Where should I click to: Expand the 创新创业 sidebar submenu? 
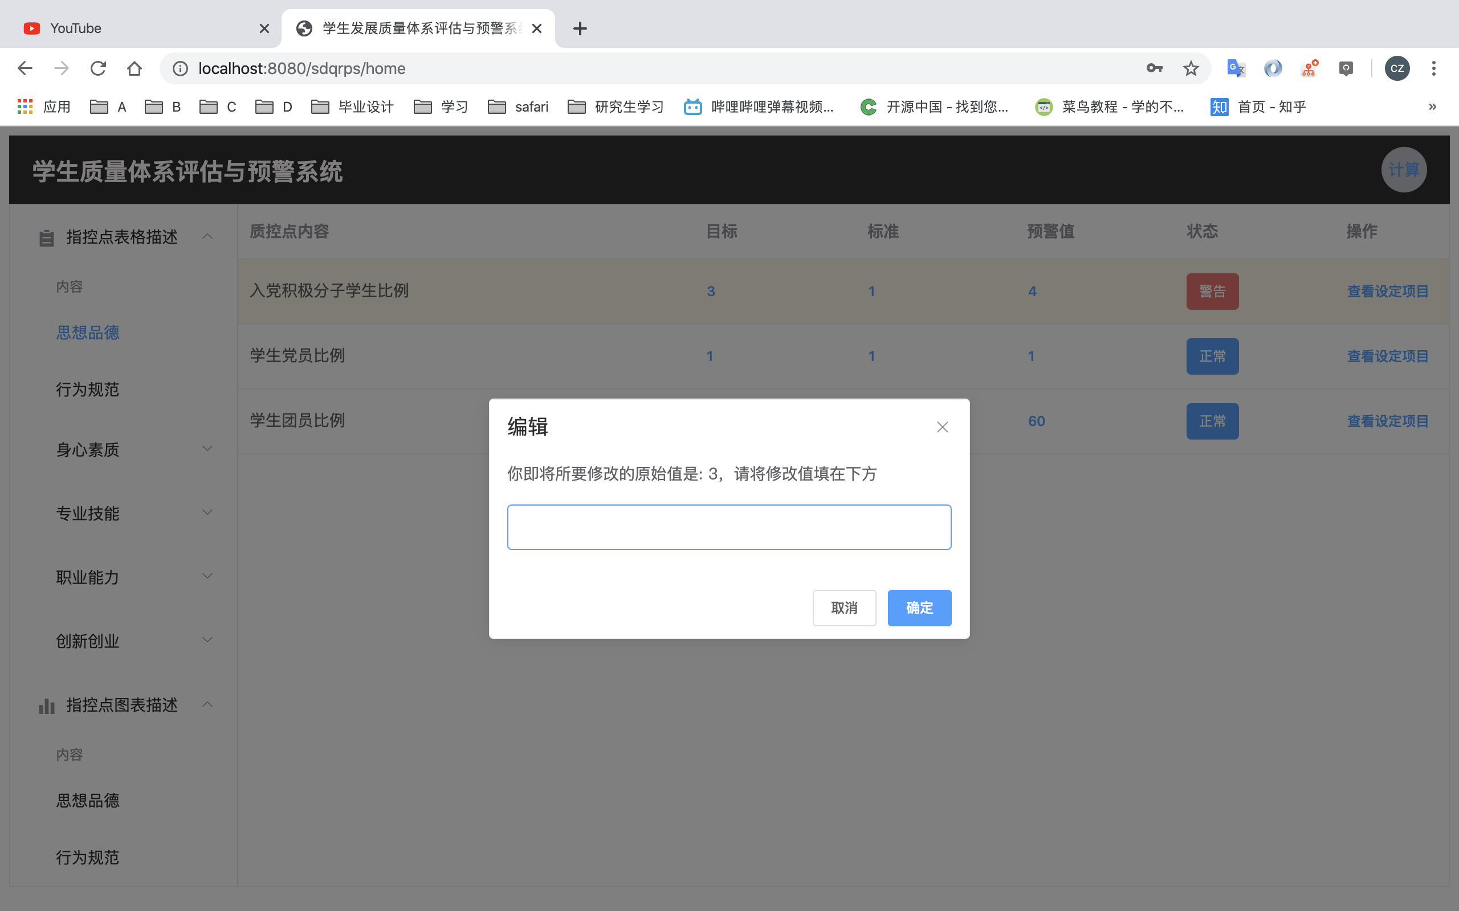pos(134,641)
